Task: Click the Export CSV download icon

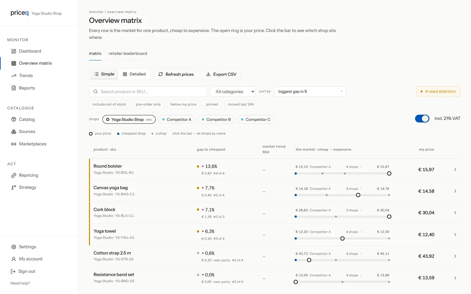Action: point(208,74)
